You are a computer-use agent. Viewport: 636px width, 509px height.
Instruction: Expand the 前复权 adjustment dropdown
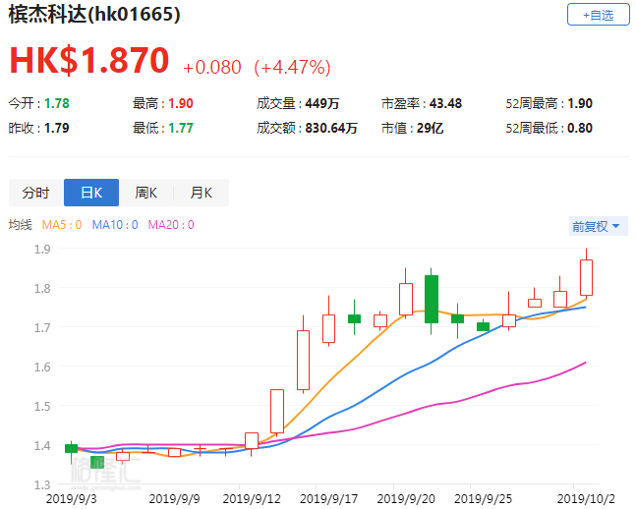tap(597, 226)
